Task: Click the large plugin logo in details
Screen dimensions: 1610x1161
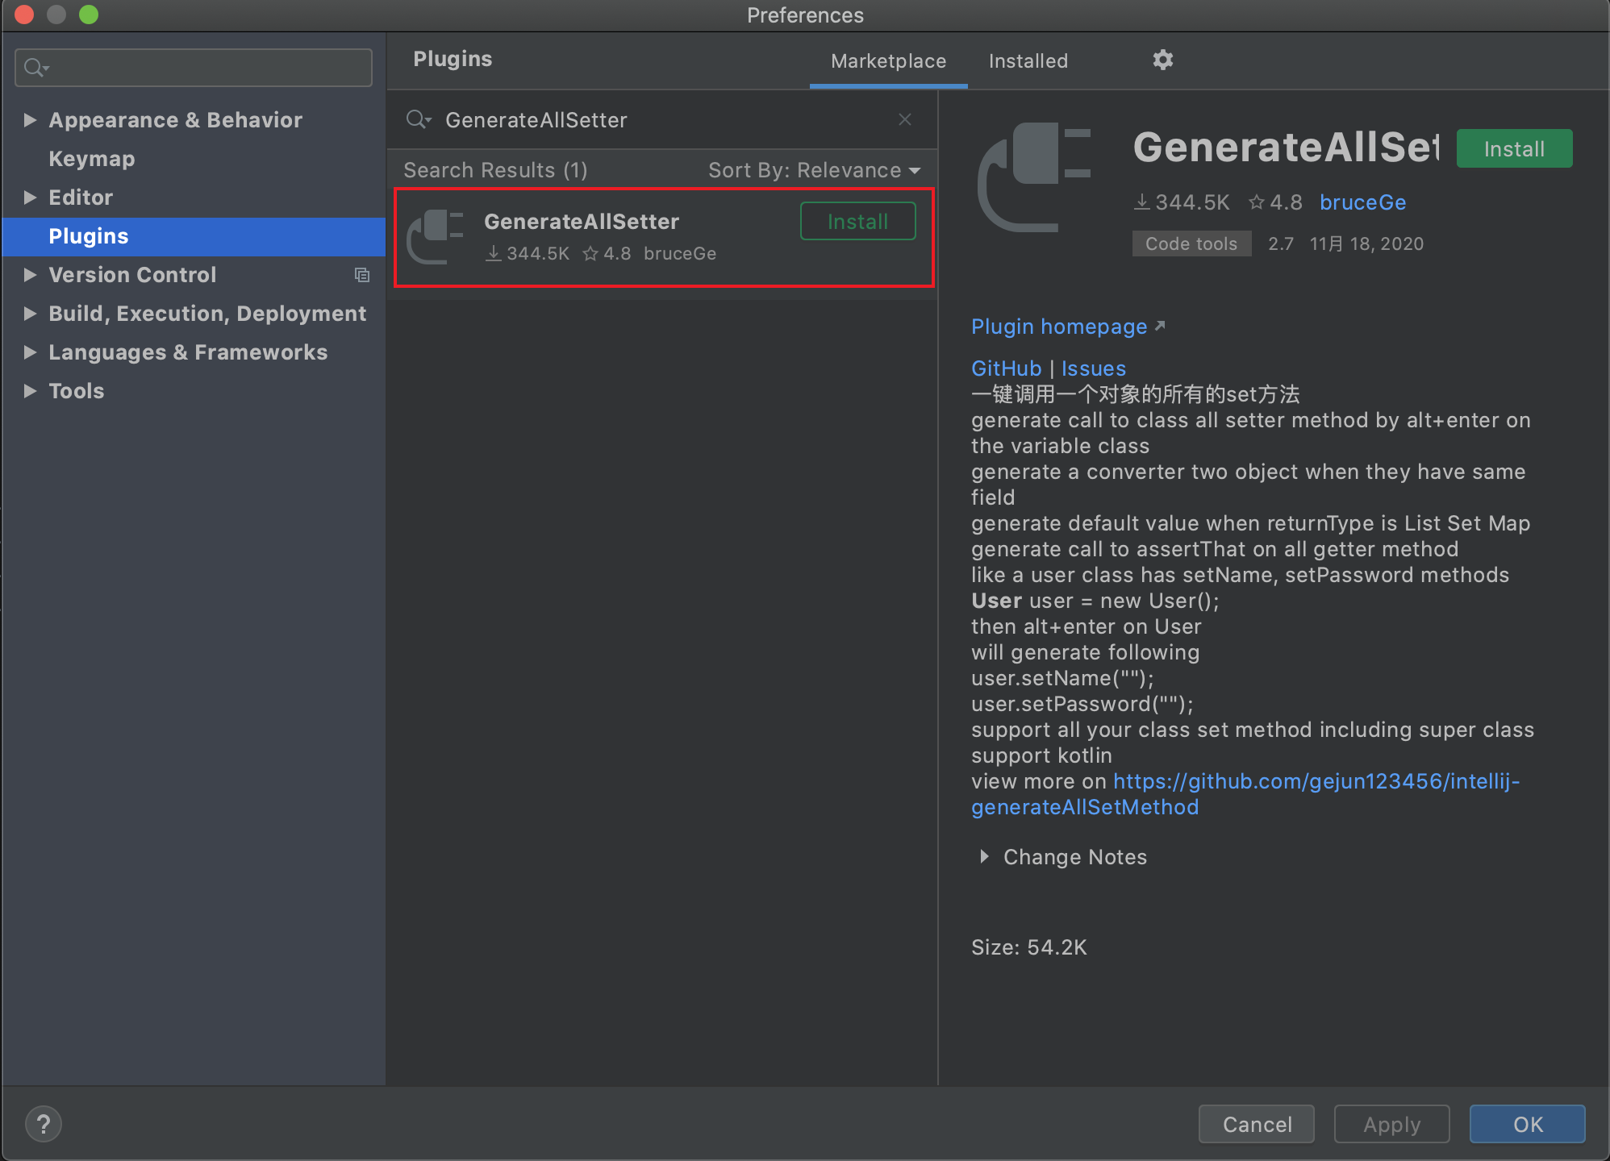Action: (x=1035, y=177)
